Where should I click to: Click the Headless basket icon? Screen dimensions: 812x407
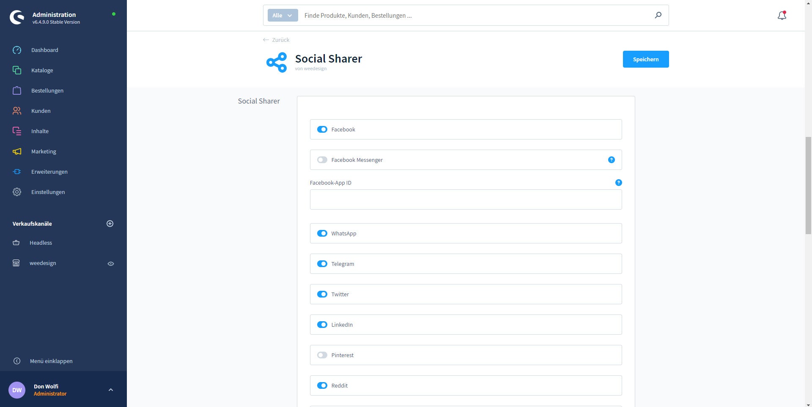point(16,243)
